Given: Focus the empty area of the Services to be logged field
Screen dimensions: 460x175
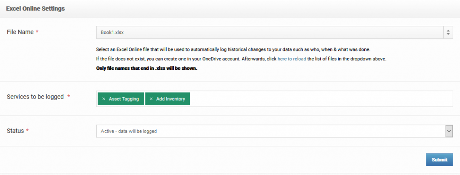Looking at the screenshot, I should click(x=321, y=99).
